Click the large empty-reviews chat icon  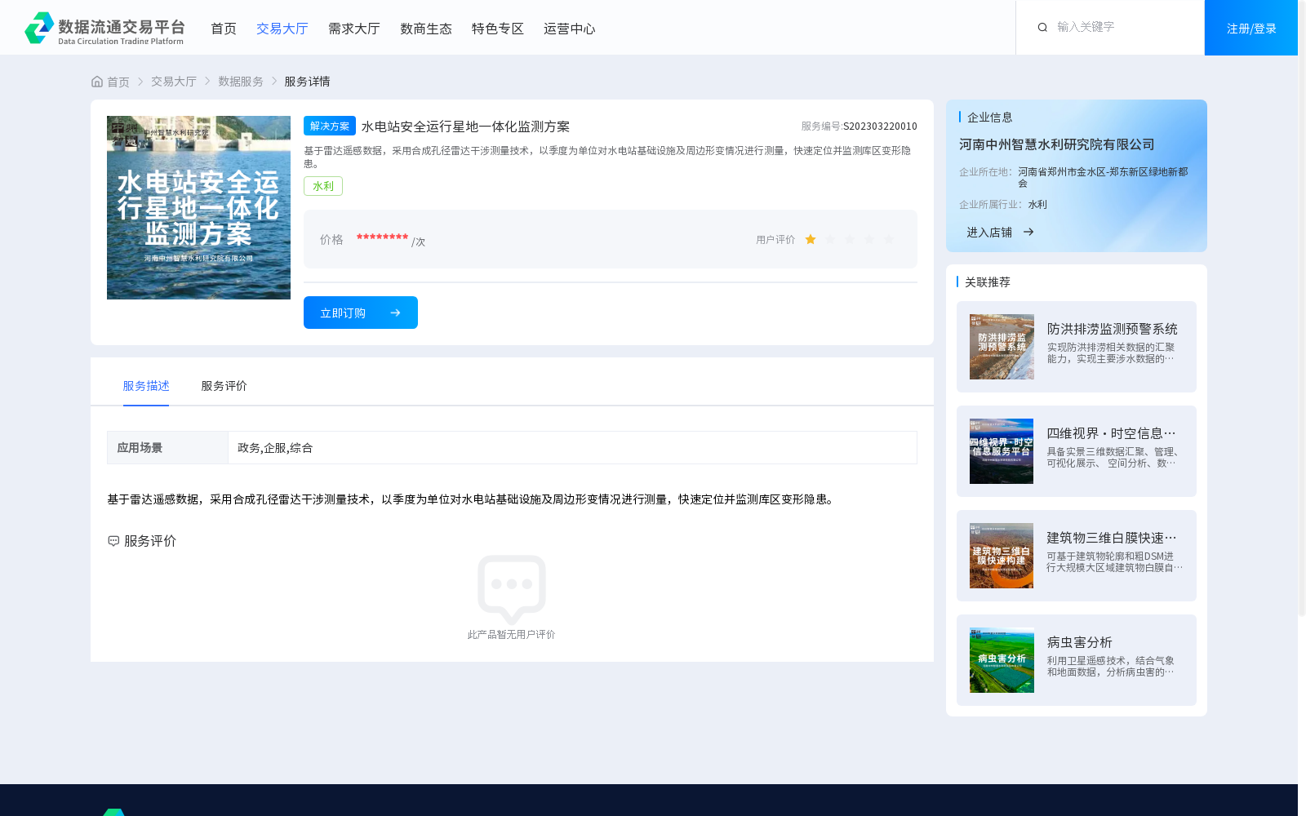click(x=512, y=589)
